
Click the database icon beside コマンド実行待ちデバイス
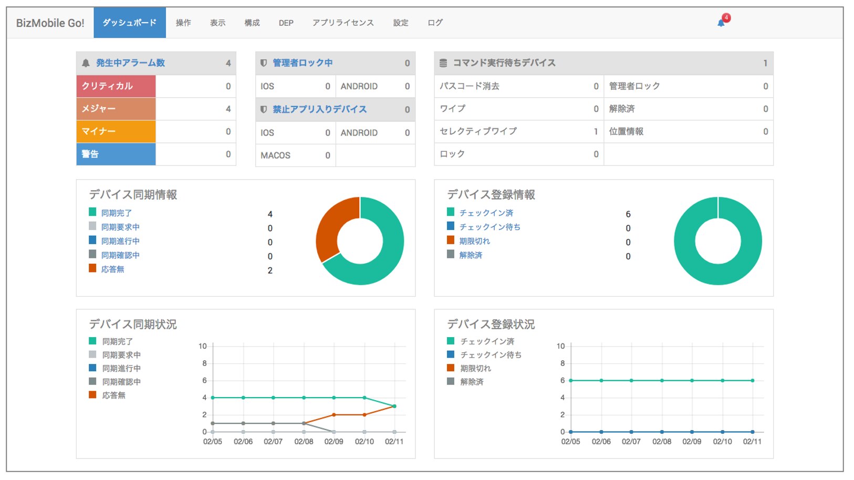tap(443, 63)
